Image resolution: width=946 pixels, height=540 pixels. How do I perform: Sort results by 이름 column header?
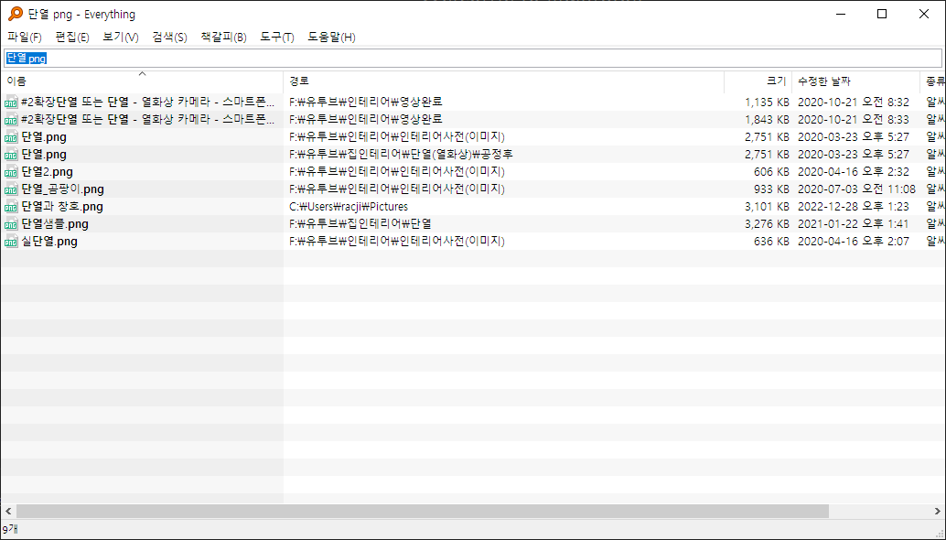point(142,81)
